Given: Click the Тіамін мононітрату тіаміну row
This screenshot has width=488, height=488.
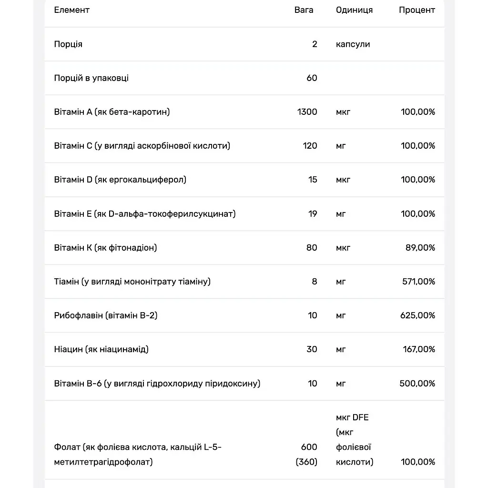Looking at the screenshot, I should 244,282.
